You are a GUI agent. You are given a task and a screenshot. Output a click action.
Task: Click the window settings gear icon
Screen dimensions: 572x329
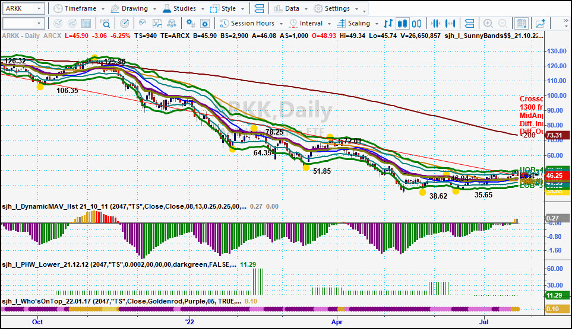coord(205,23)
